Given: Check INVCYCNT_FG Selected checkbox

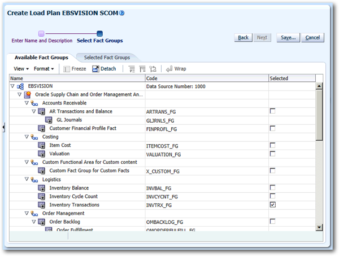Looking at the screenshot, I should pos(273,196).
